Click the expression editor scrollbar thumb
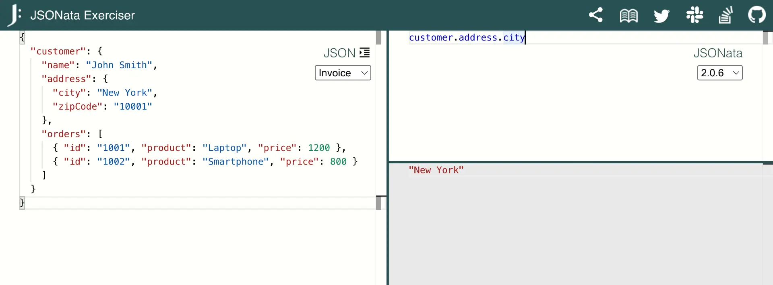 (766, 37)
